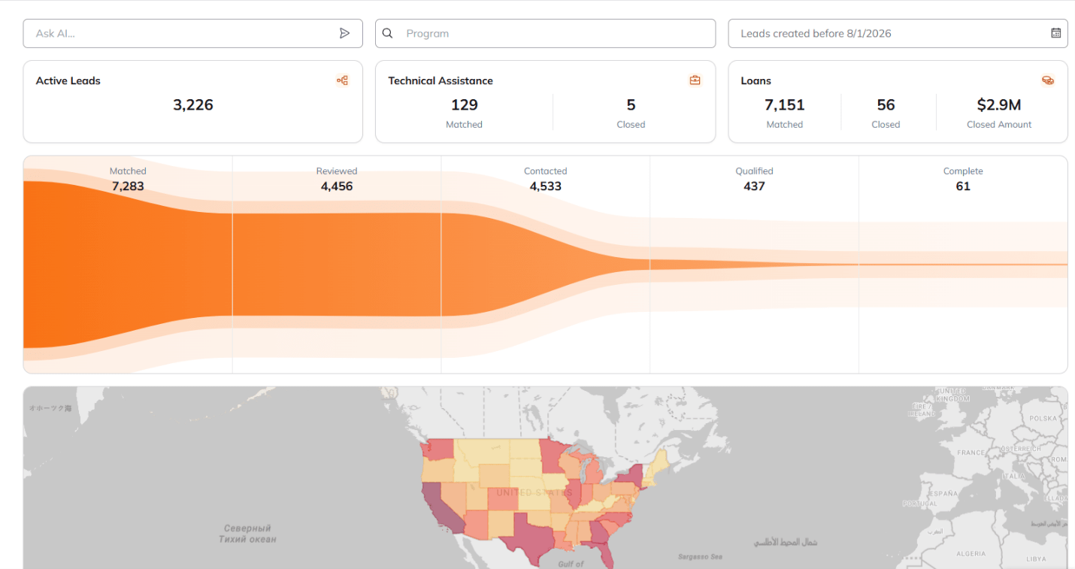Click the Technical Assistance briefcase icon
Screen dimensions: 1075x569
click(695, 80)
